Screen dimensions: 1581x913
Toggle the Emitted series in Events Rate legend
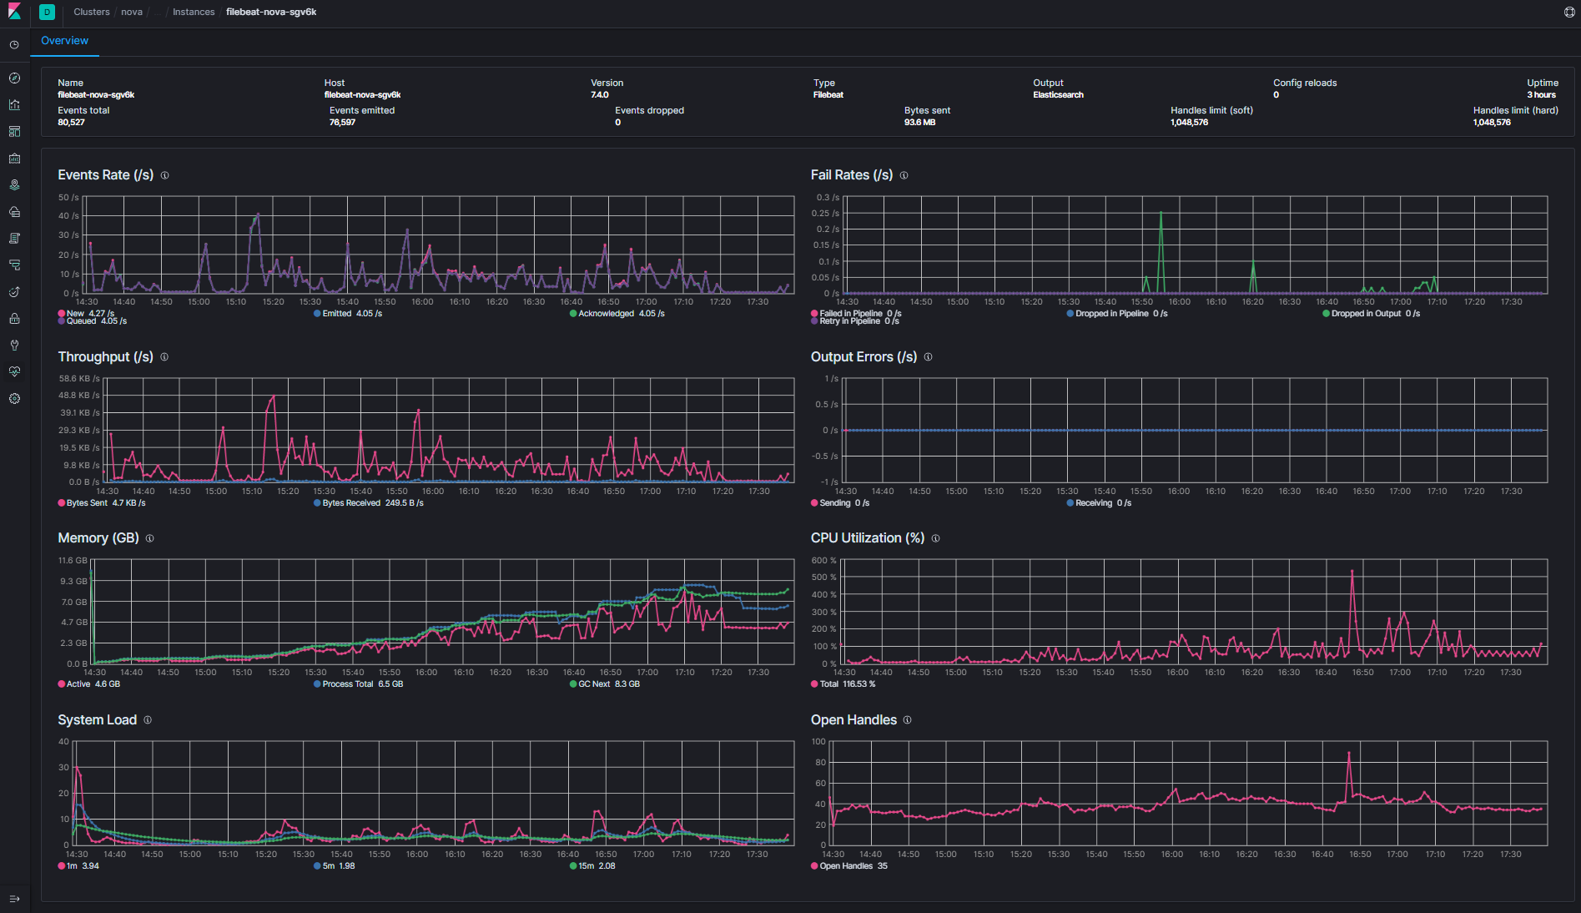(x=348, y=314)
